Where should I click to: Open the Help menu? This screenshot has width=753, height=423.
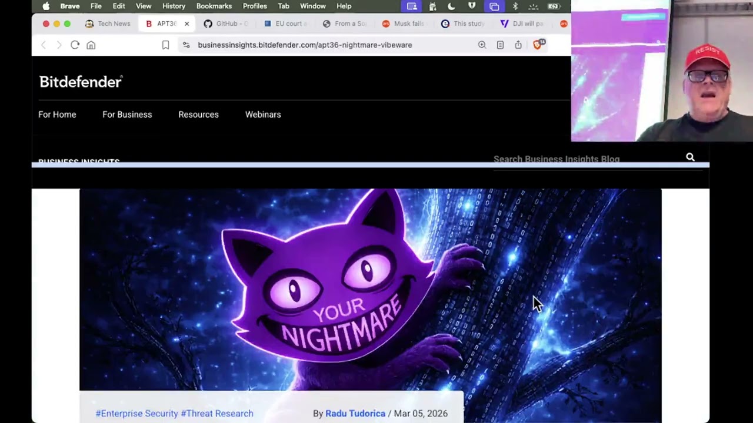[x=344, y=6]
